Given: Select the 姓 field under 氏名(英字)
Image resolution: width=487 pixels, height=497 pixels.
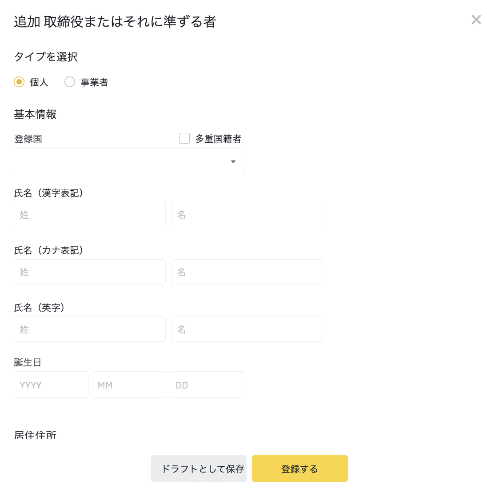Looking at the screenshot, I should (x=90, y=329).
